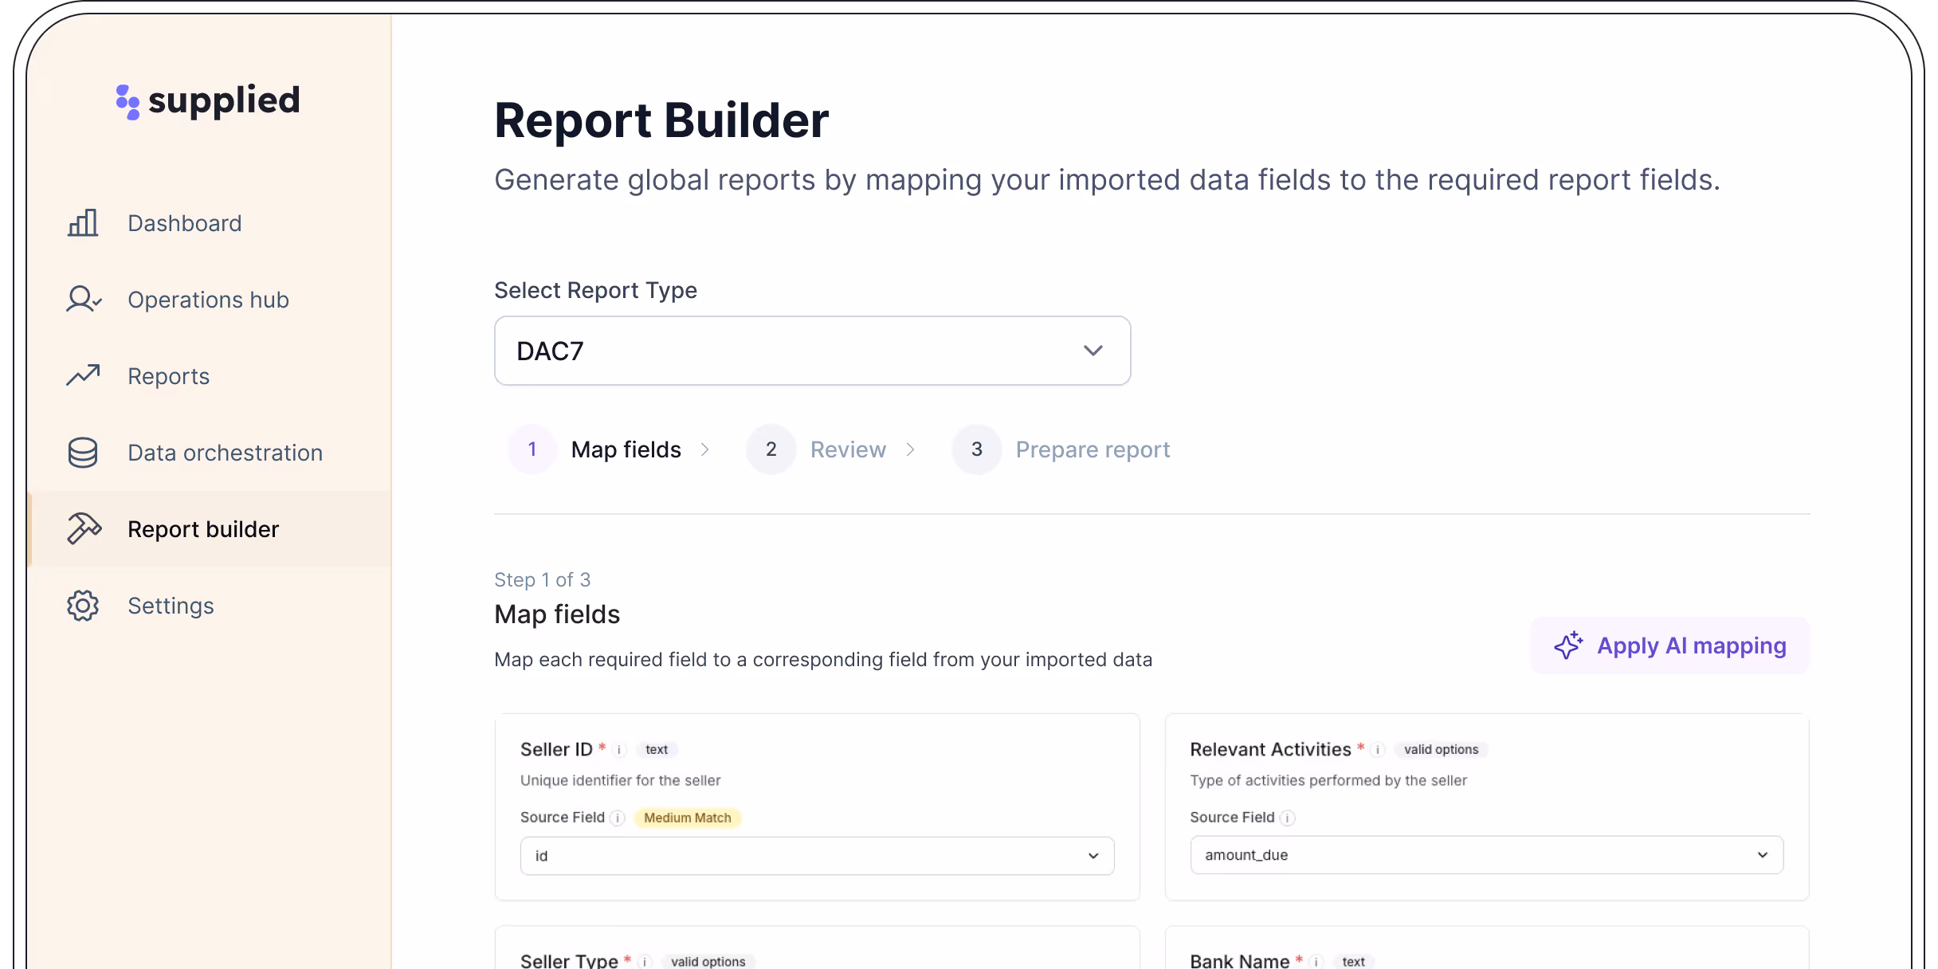This screenshot has width=1938, height=969.
Task: Select the Operations hub icon
Action: point(82,299)
